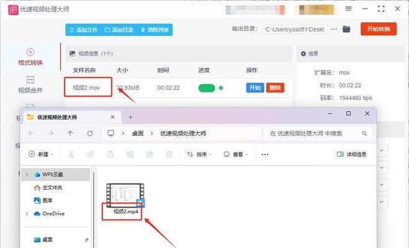Click the blue 开始 button for 视频2.mov

click(x=255, y=87)
